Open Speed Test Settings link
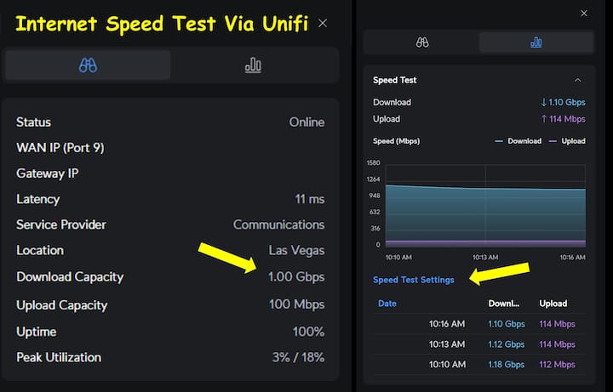613x392 pixels. pos(414,280)
